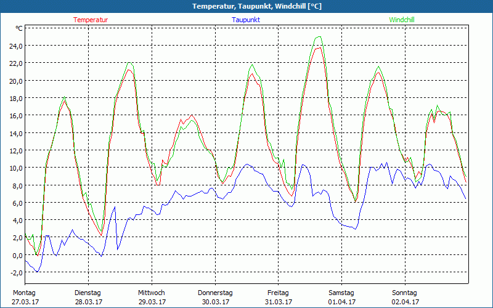The height and width of the screenshot is (308, 493).
Task: Click the green Windchill legend label
Action: coord(402,20)
